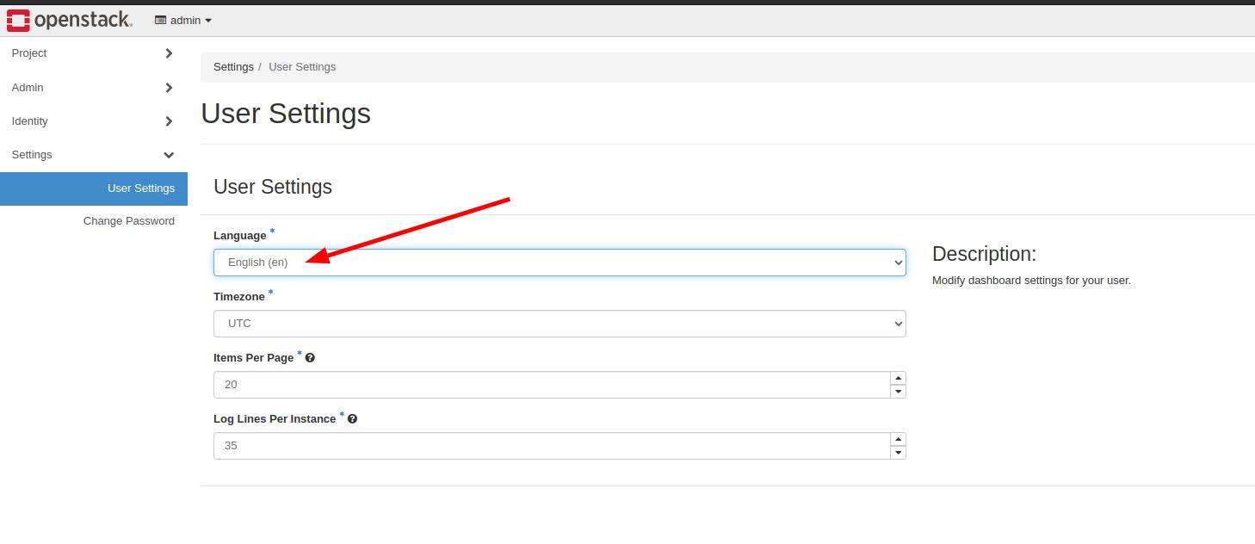This screenshot has width=1255, height=544.
Task: Focus the Items Per Page field
Action: tap(551, 385)
